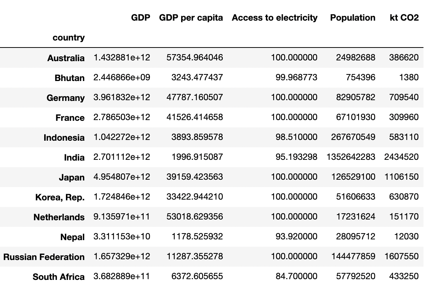436x288 pixels.
Task: Click the GDP per capita column header
Action: [191, 18]
